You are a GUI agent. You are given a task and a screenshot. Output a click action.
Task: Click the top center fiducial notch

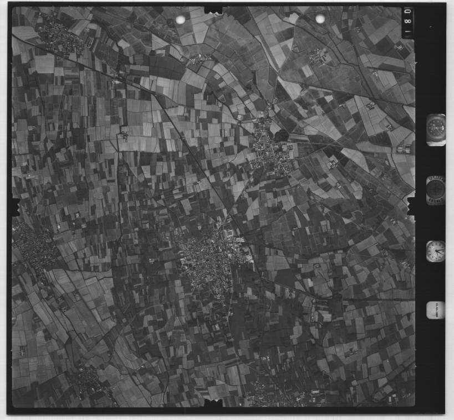(x=213, y=9)
